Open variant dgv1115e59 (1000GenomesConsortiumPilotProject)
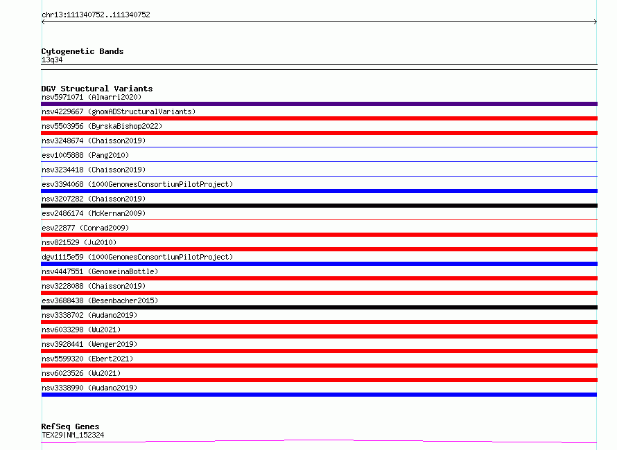Image resolution: width=617 pixels, height=450 pixels. pyautogui.click(x=137, y=257)
